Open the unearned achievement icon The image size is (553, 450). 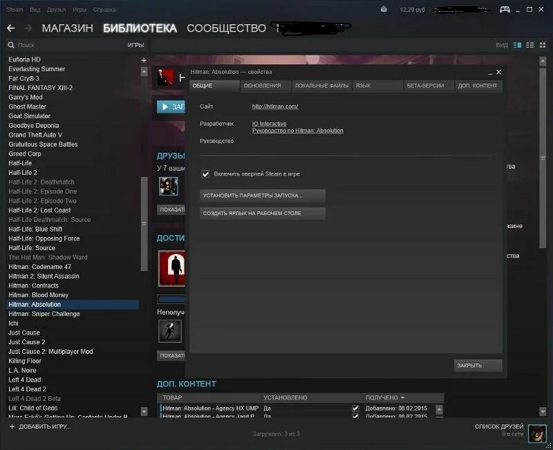coord(170,331)
